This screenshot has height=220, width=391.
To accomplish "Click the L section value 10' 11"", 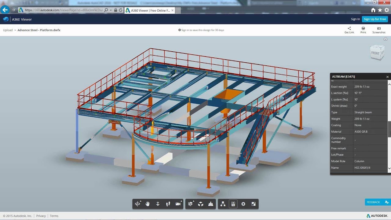I will tap(358, 93).
